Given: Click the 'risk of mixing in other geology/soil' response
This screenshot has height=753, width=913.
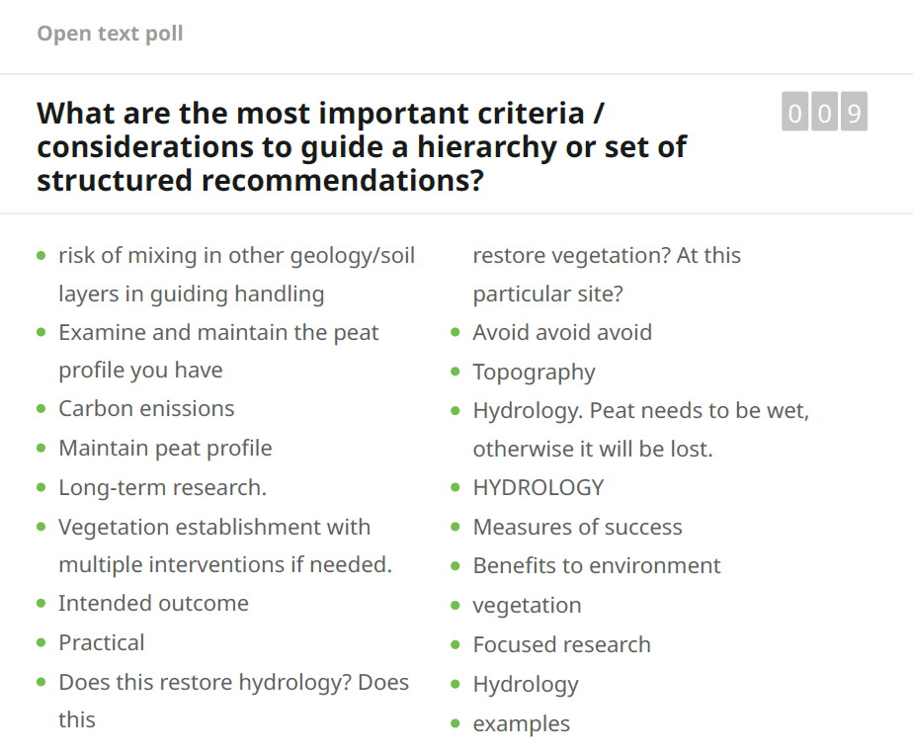Looking at the screenshot, I should (x=236, y=255).
